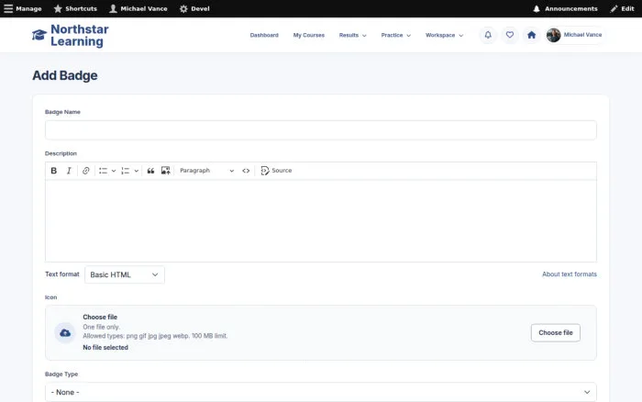Image resolution: width=642 pixels, height=402 pixels.
Task: Open bulleted list style options arrow
Action: 114,171
